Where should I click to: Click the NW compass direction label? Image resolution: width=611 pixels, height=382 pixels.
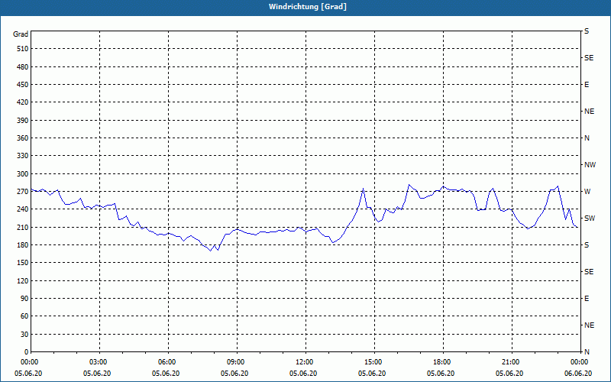590,165
